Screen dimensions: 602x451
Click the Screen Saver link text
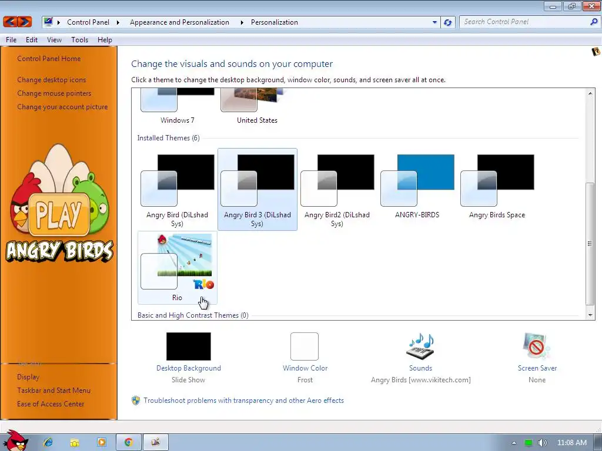click(x=537, y=368)
